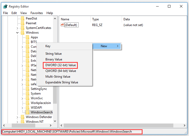Expand the WcmSvc key
This screenshot has width=189, height=136.
pos(22,98)
